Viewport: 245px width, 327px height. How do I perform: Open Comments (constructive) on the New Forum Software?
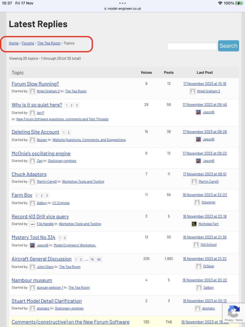pos(71,322)
